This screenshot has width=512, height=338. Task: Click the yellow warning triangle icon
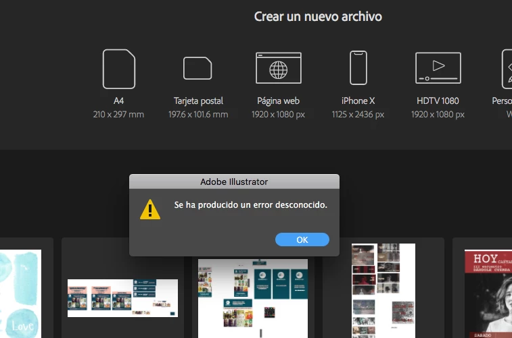pos(150,209)
